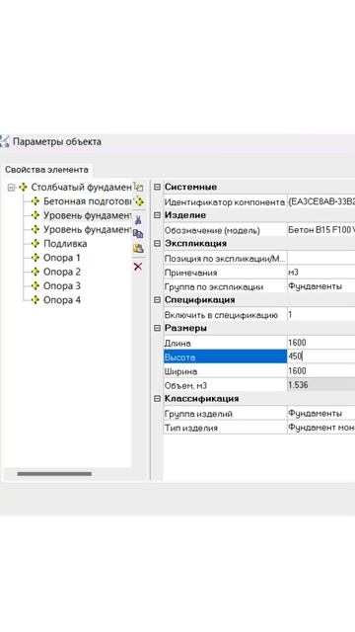Screen dimensions: 355x632
Task: Click the Ширина value field 1600
Action: pyautogui.click(x=320, y=371)
